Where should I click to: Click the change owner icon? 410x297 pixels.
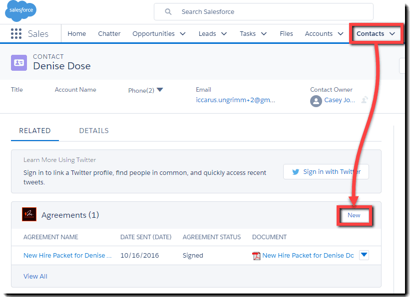[x=365, y=100]
